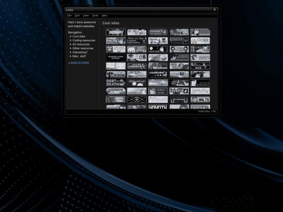Open the SPLINTERS badge with anime face
283x212 pixels.
coord(116,49)
